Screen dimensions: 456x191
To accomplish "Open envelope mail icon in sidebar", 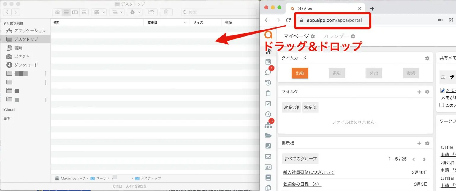I will click(268, 157).
